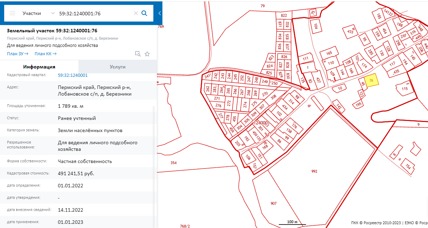428x228 pixels.
Task: Add parcel to favorites with star
Action: pos(147,54)
